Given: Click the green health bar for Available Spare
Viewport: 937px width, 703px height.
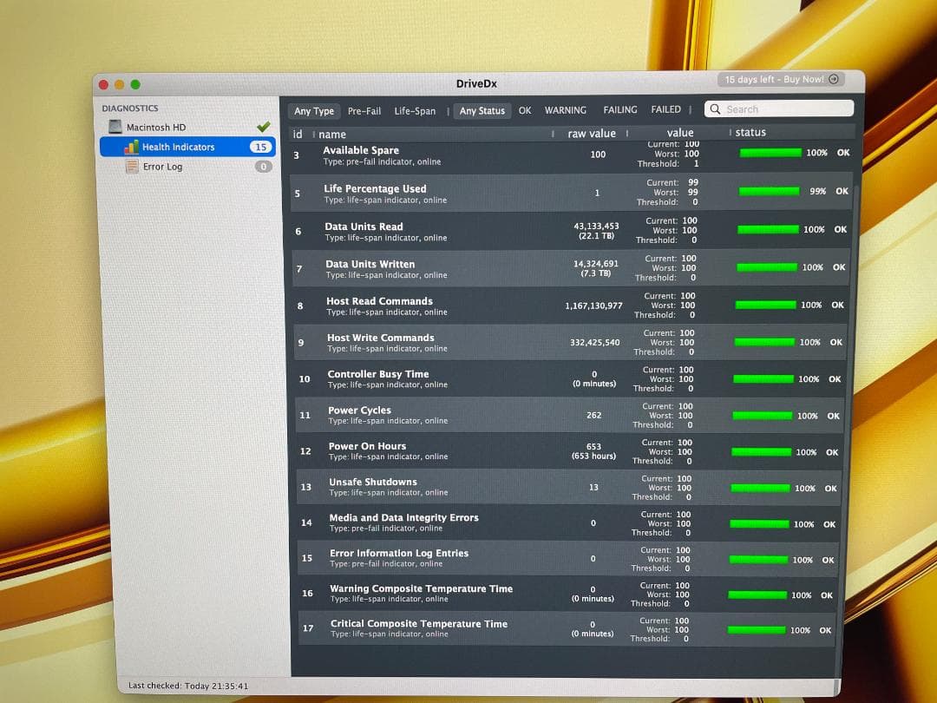Looking at the screenshot, I should point(770,153).
